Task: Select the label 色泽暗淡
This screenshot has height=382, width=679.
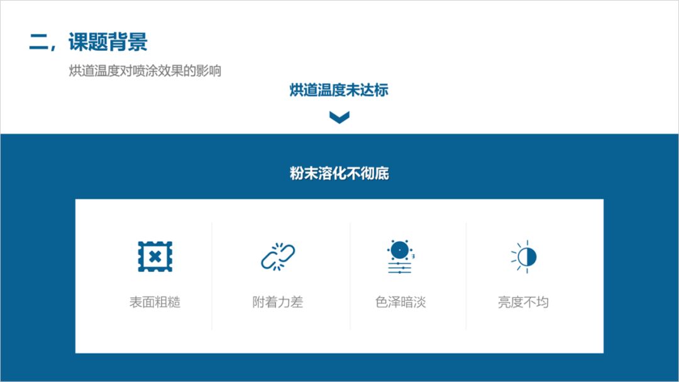Action: click(x=400, y=302)
